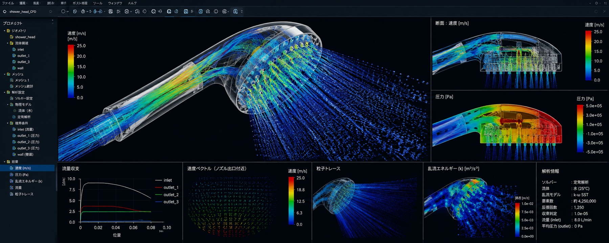This screenshot has height=243, width=609.
Task: Collapse the 解析設定 tree node
Action: 5,92
